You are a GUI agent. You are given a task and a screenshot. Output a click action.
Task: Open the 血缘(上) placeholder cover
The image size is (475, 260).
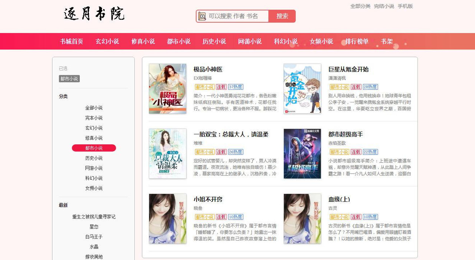[x=302, y=218]
